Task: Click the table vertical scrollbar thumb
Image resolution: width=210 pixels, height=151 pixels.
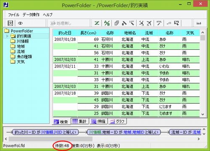Action: [202, 38]
